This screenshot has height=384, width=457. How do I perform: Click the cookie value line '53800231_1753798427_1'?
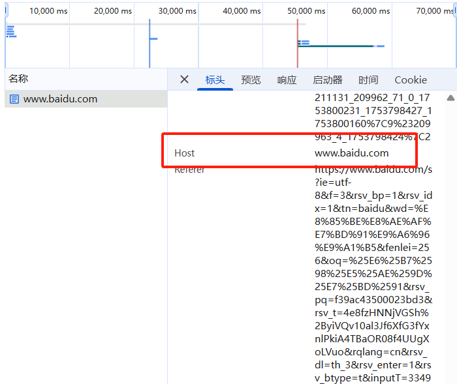(x=373, y=111)
